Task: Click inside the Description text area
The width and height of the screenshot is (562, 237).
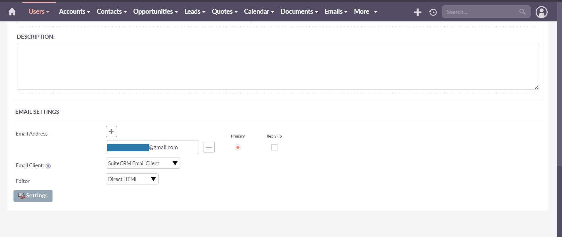Action: pos(277,67)
